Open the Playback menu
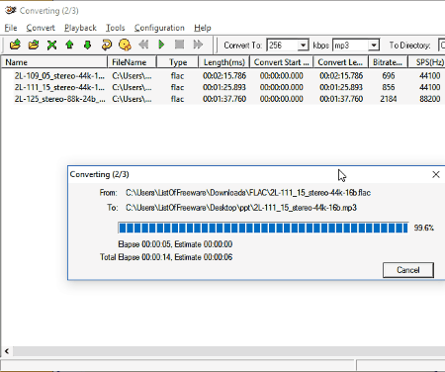This screenshot has height=372, width=445. tap(80, 28)
